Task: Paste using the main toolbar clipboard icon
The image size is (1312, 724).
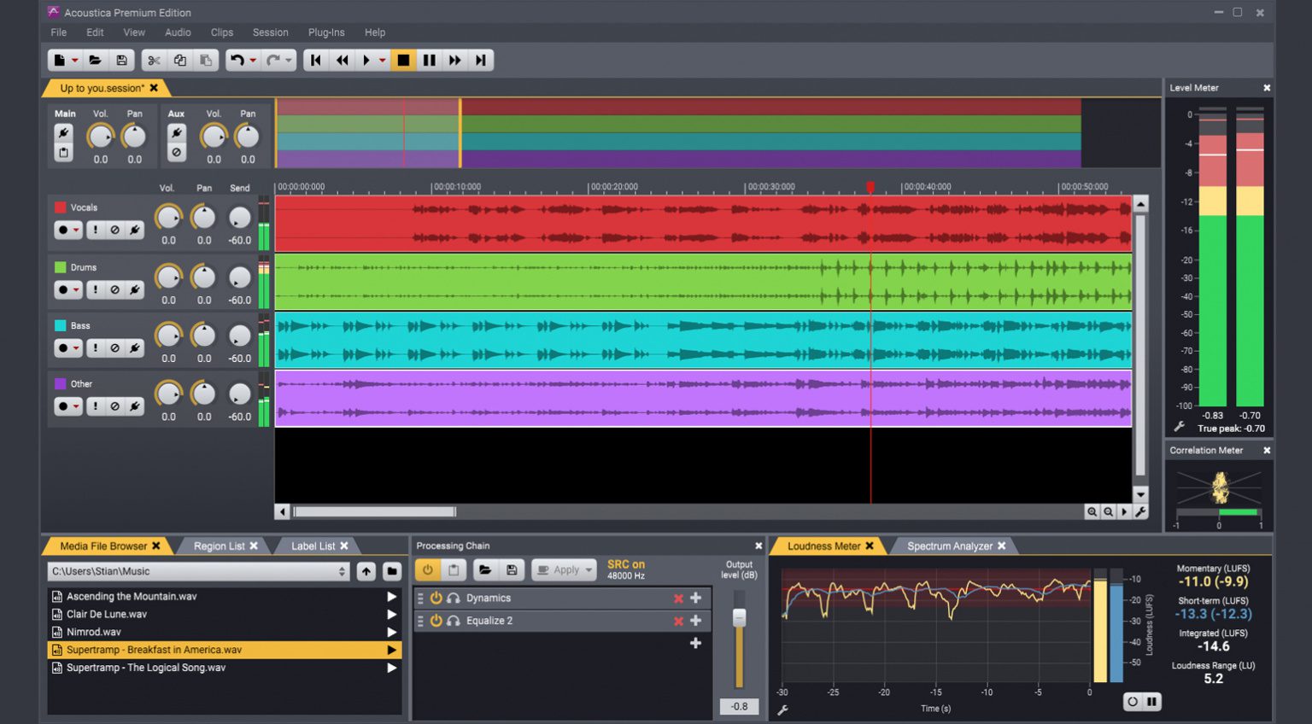Action: [206, 60]
